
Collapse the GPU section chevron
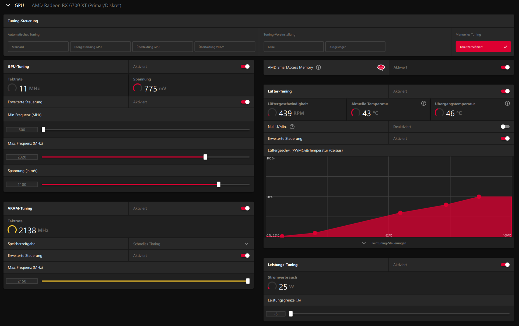[x=8, y=5]
